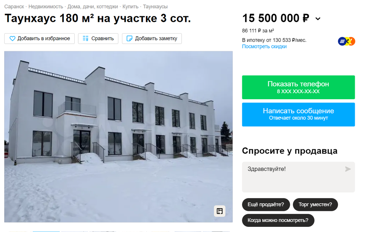Open the main townhouse photo
The height and width of the screenshot is (232, 367).
coord(118,137)
